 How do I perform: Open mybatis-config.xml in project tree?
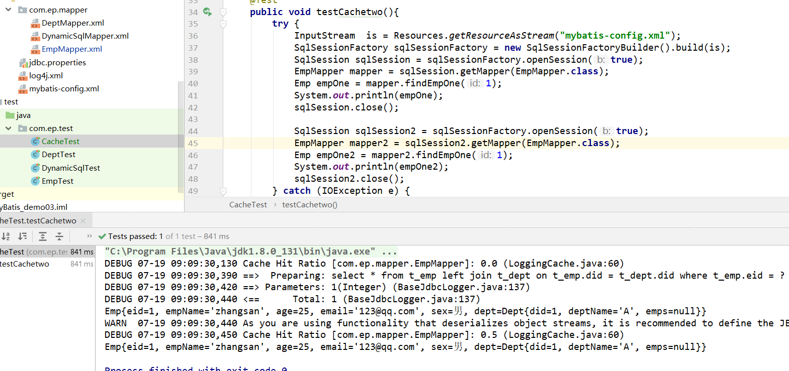64,89
